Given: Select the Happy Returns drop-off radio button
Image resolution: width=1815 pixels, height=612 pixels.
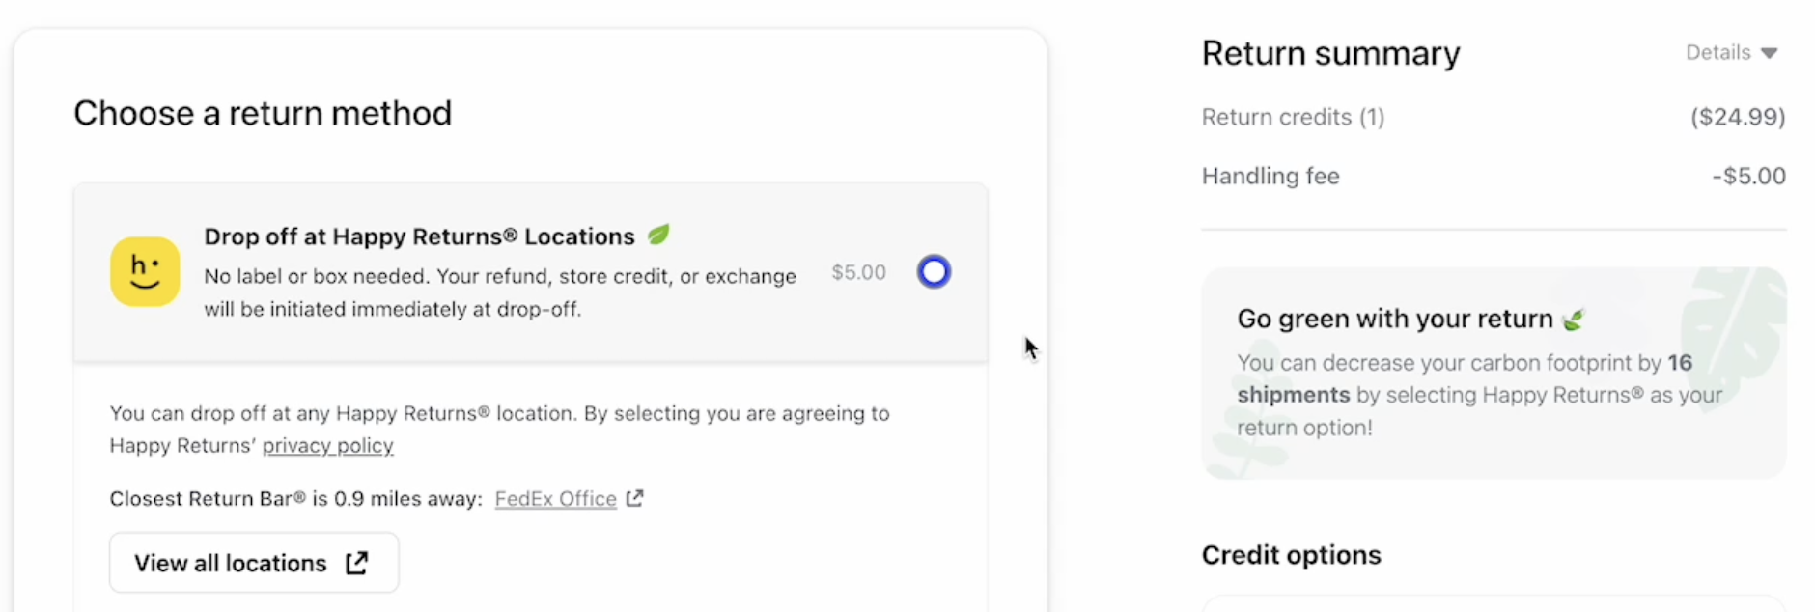Looking at the screenshot, I should tap(934, 272).
